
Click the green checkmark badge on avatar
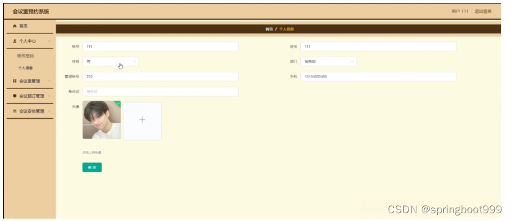click(118, 104)
